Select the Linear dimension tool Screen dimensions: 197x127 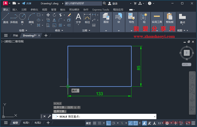[x=94, y=15]
